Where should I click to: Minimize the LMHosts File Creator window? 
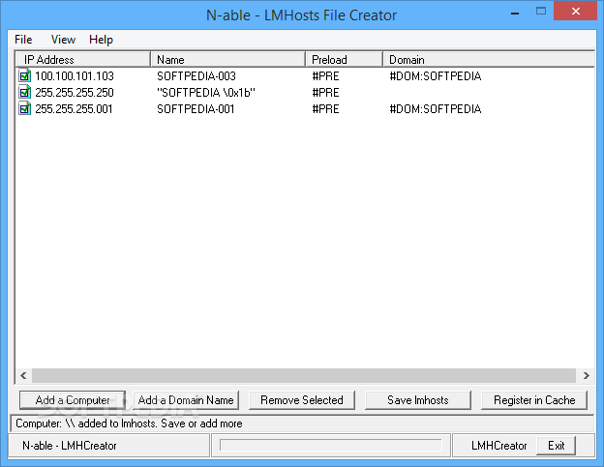515,12
